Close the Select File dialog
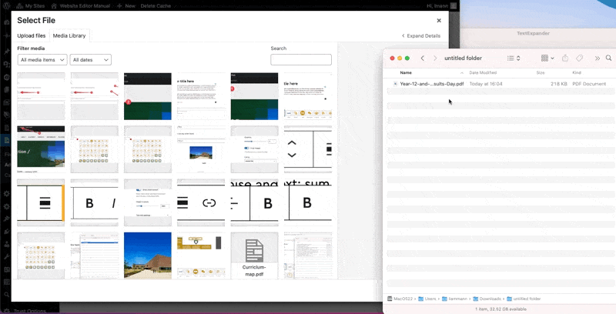The image size is (616, 314). [439, 20]
